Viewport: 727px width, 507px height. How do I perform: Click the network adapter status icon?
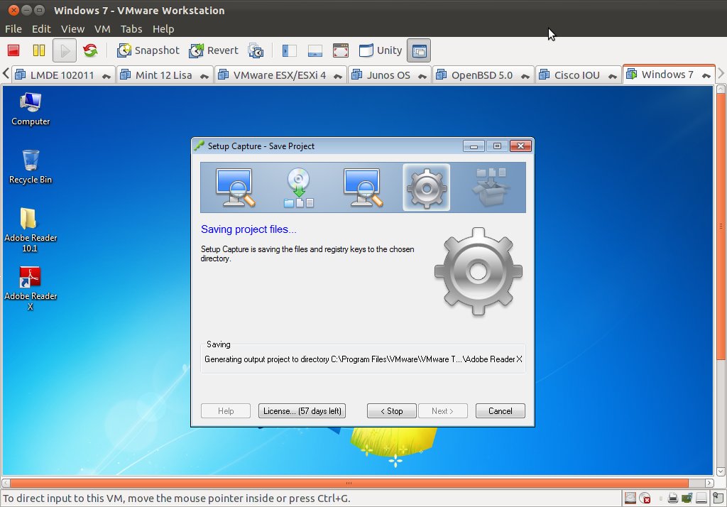(686, 497)
